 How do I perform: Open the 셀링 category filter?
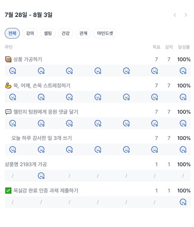click(48, 33)
